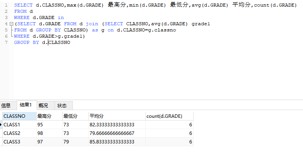The width and height of the screenshot is (303, 152).
Task: Click the 'join' keyword on line 4
Action: 92,24
